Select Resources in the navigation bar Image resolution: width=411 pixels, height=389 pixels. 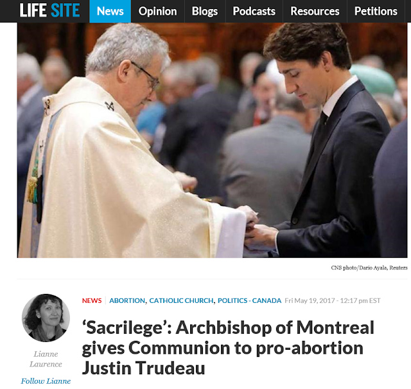click(x=315, y=12)
